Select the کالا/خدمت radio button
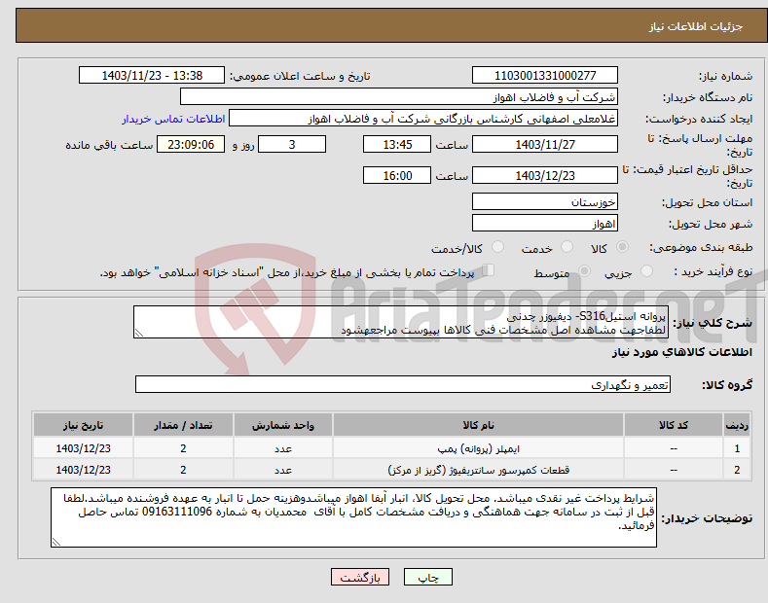Image resolution: width=768 pixels, height=603 pixels. (497, 247)
